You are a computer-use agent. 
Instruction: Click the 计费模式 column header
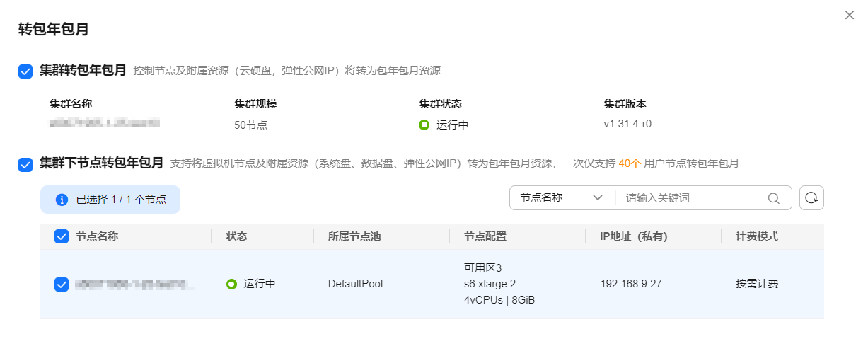click(757, 236)
